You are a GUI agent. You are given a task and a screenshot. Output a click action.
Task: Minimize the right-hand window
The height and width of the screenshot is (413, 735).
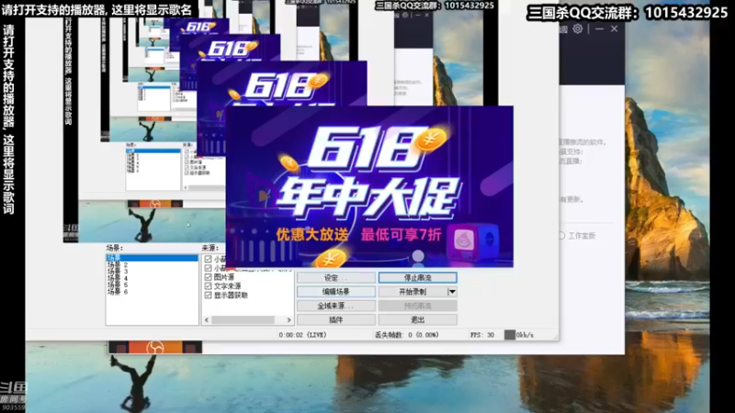599,29
